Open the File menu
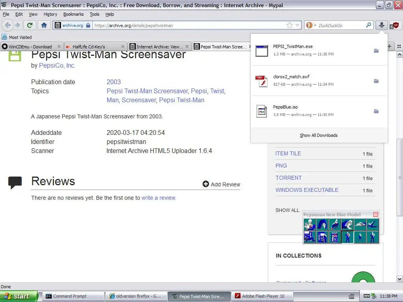403x302 pixels. click(6, 14)
